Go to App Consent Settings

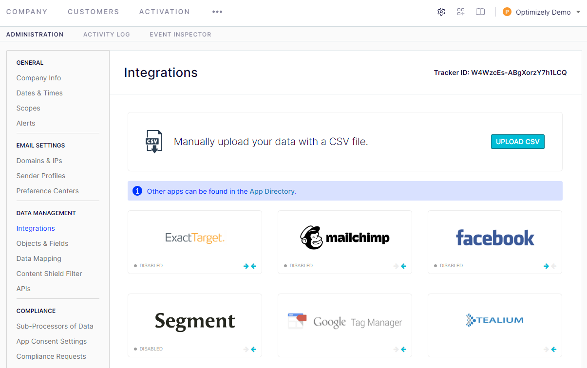[x=52, y=341]
